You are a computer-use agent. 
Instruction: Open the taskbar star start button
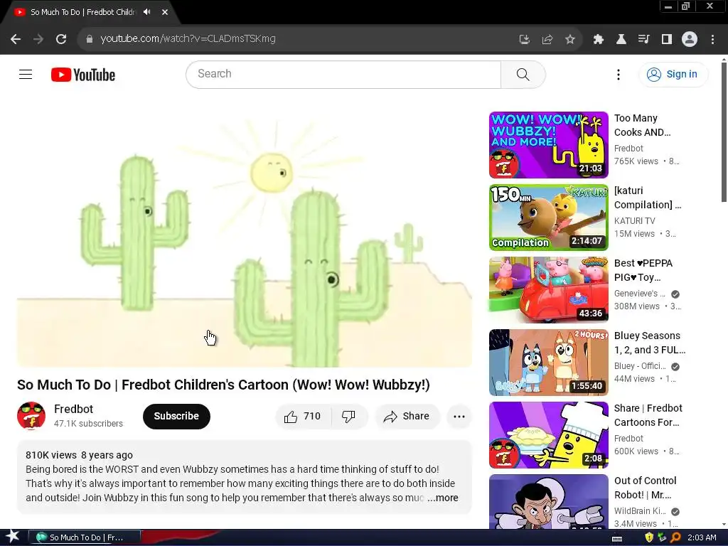tap(12, 537)
